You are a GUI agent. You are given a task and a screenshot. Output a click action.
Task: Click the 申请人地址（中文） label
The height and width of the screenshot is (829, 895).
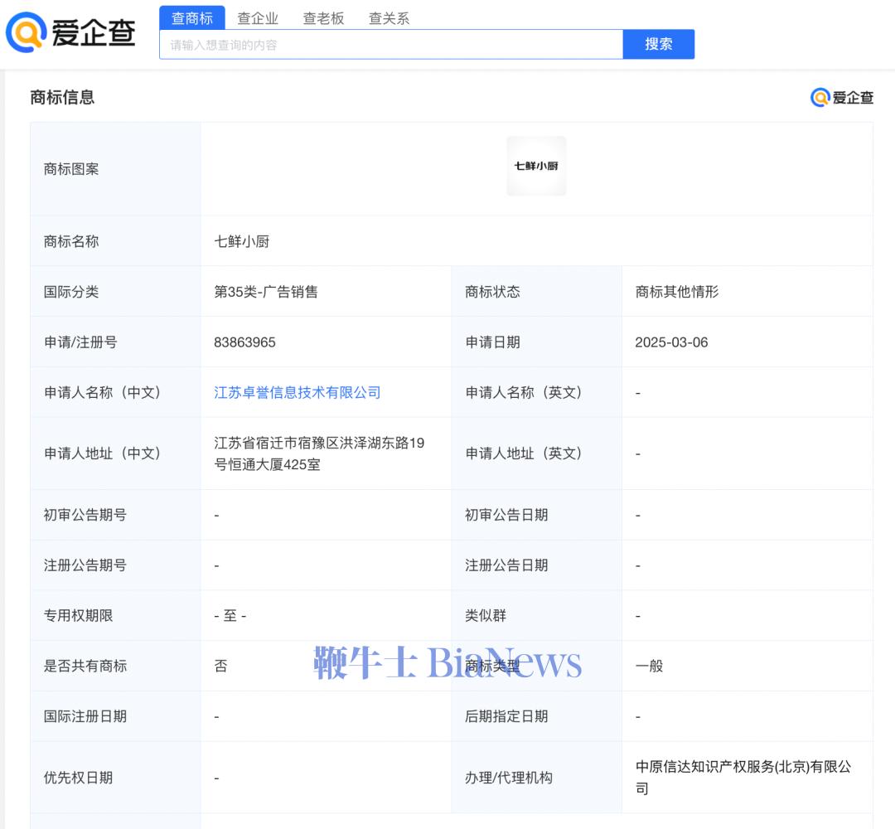click(102, 453)
